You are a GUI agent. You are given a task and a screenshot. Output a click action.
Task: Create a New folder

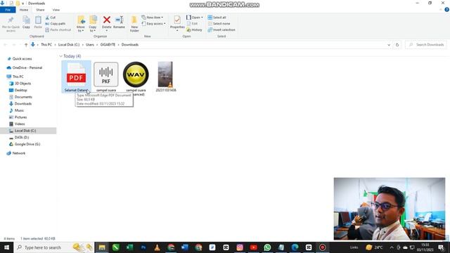coord(134,24)
